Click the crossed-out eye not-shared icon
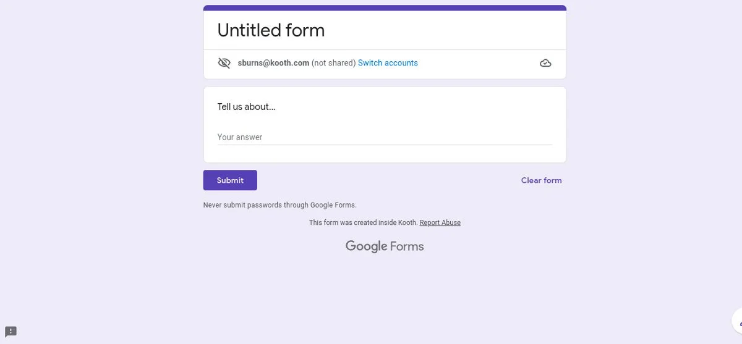Image resolution: width=742 pixels, height=344 pixels. 224,63
